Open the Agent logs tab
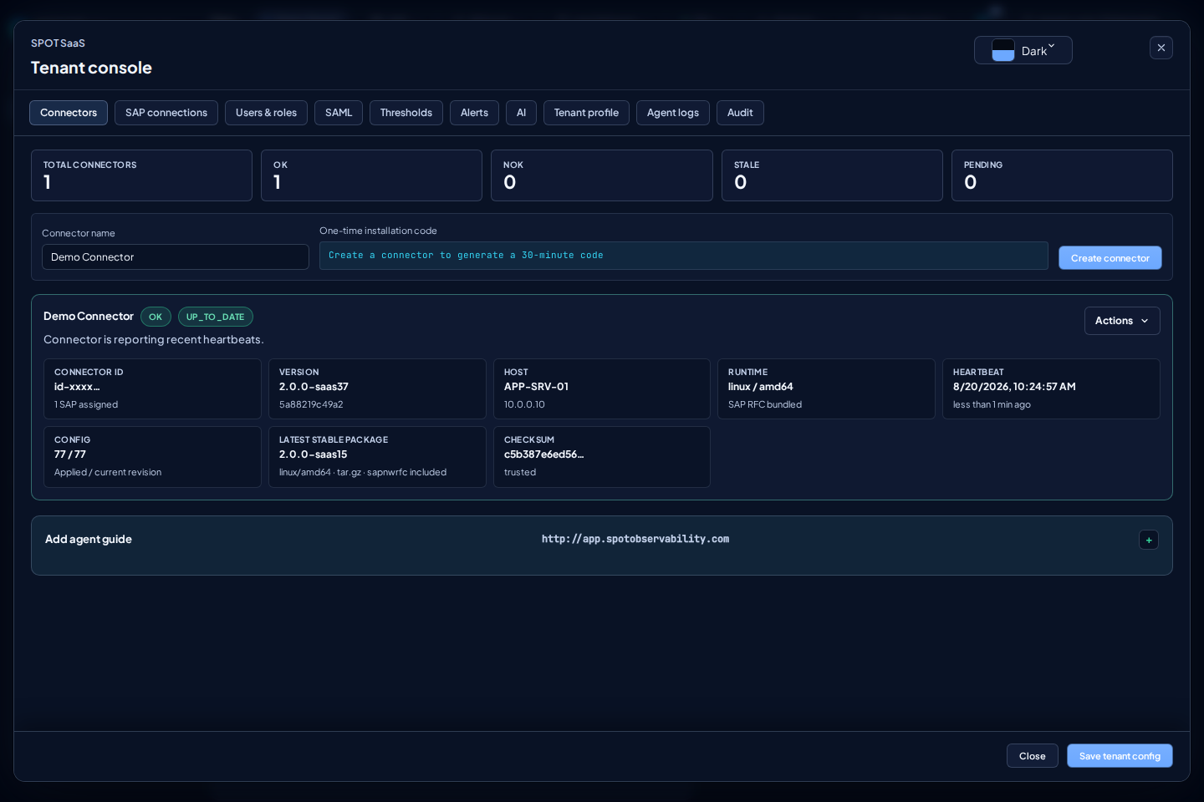 click(673, 113)
